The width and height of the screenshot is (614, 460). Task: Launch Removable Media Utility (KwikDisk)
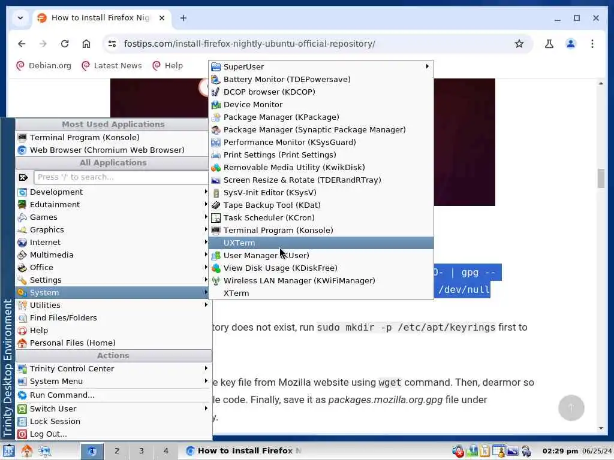321,168
